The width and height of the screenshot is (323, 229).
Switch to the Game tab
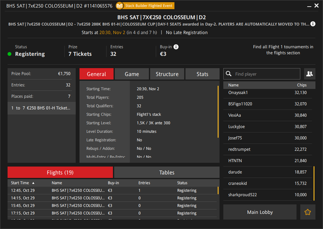coord(132,74)
